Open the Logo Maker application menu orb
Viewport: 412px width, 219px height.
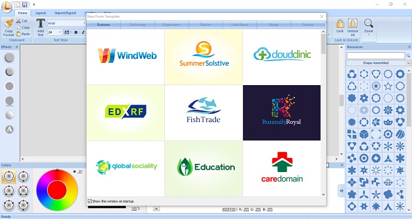[x=7, y=6]
